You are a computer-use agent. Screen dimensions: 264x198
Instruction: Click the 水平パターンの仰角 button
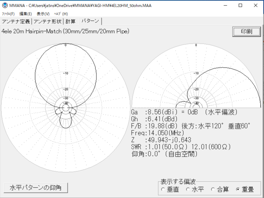(35, 187)
